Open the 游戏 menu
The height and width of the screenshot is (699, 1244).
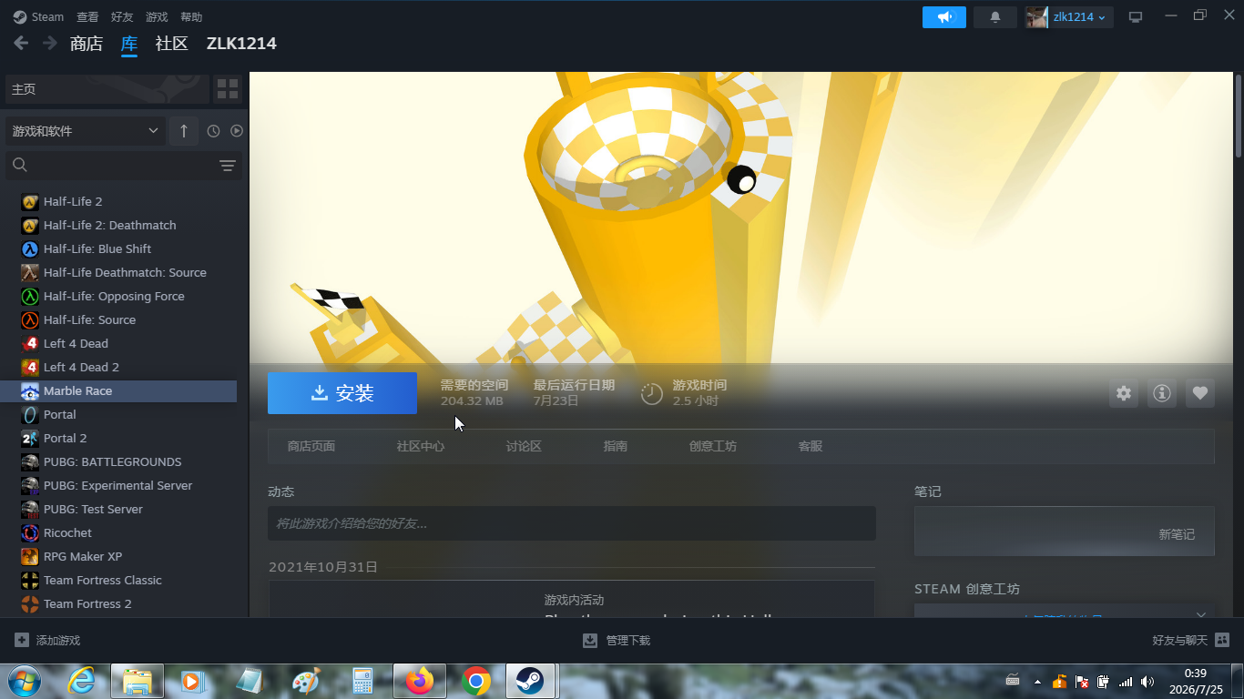click(x=157, y=16)
